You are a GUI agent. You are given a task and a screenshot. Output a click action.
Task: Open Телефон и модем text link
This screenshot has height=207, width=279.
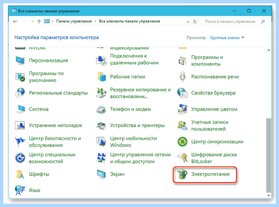(x=130, y=109)
